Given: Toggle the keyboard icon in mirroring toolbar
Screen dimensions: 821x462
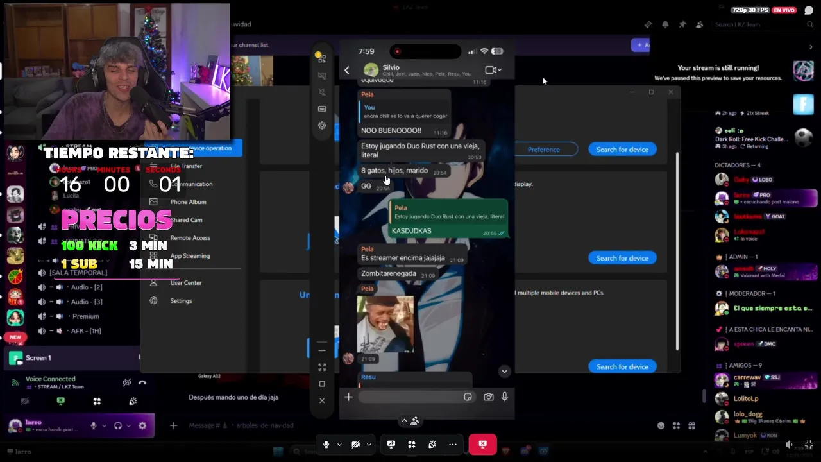Looking at the screenshot, I should click(x=322, y=108).
